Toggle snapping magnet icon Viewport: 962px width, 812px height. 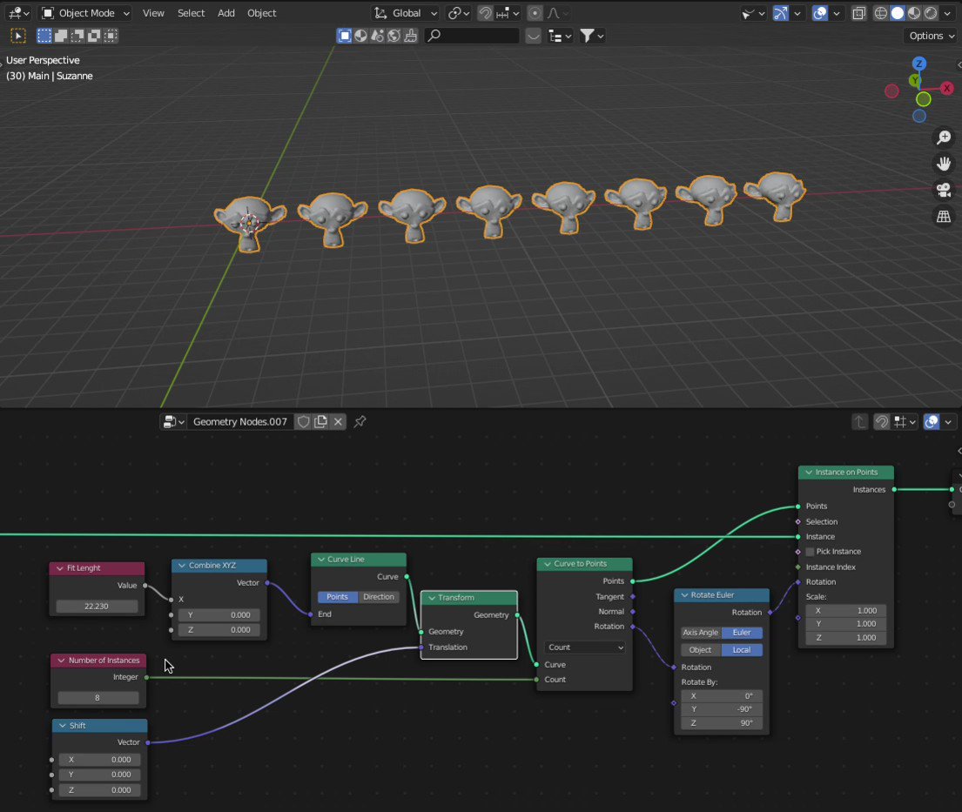(x=485, y=13)
